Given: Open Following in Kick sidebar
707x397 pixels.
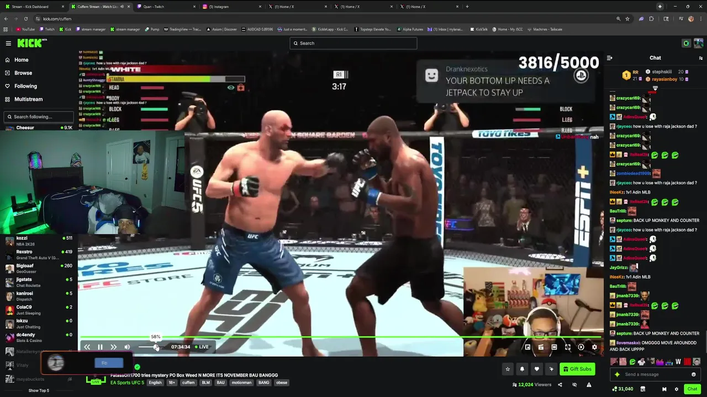Looking at the screenshot, I should click(25, 86).
